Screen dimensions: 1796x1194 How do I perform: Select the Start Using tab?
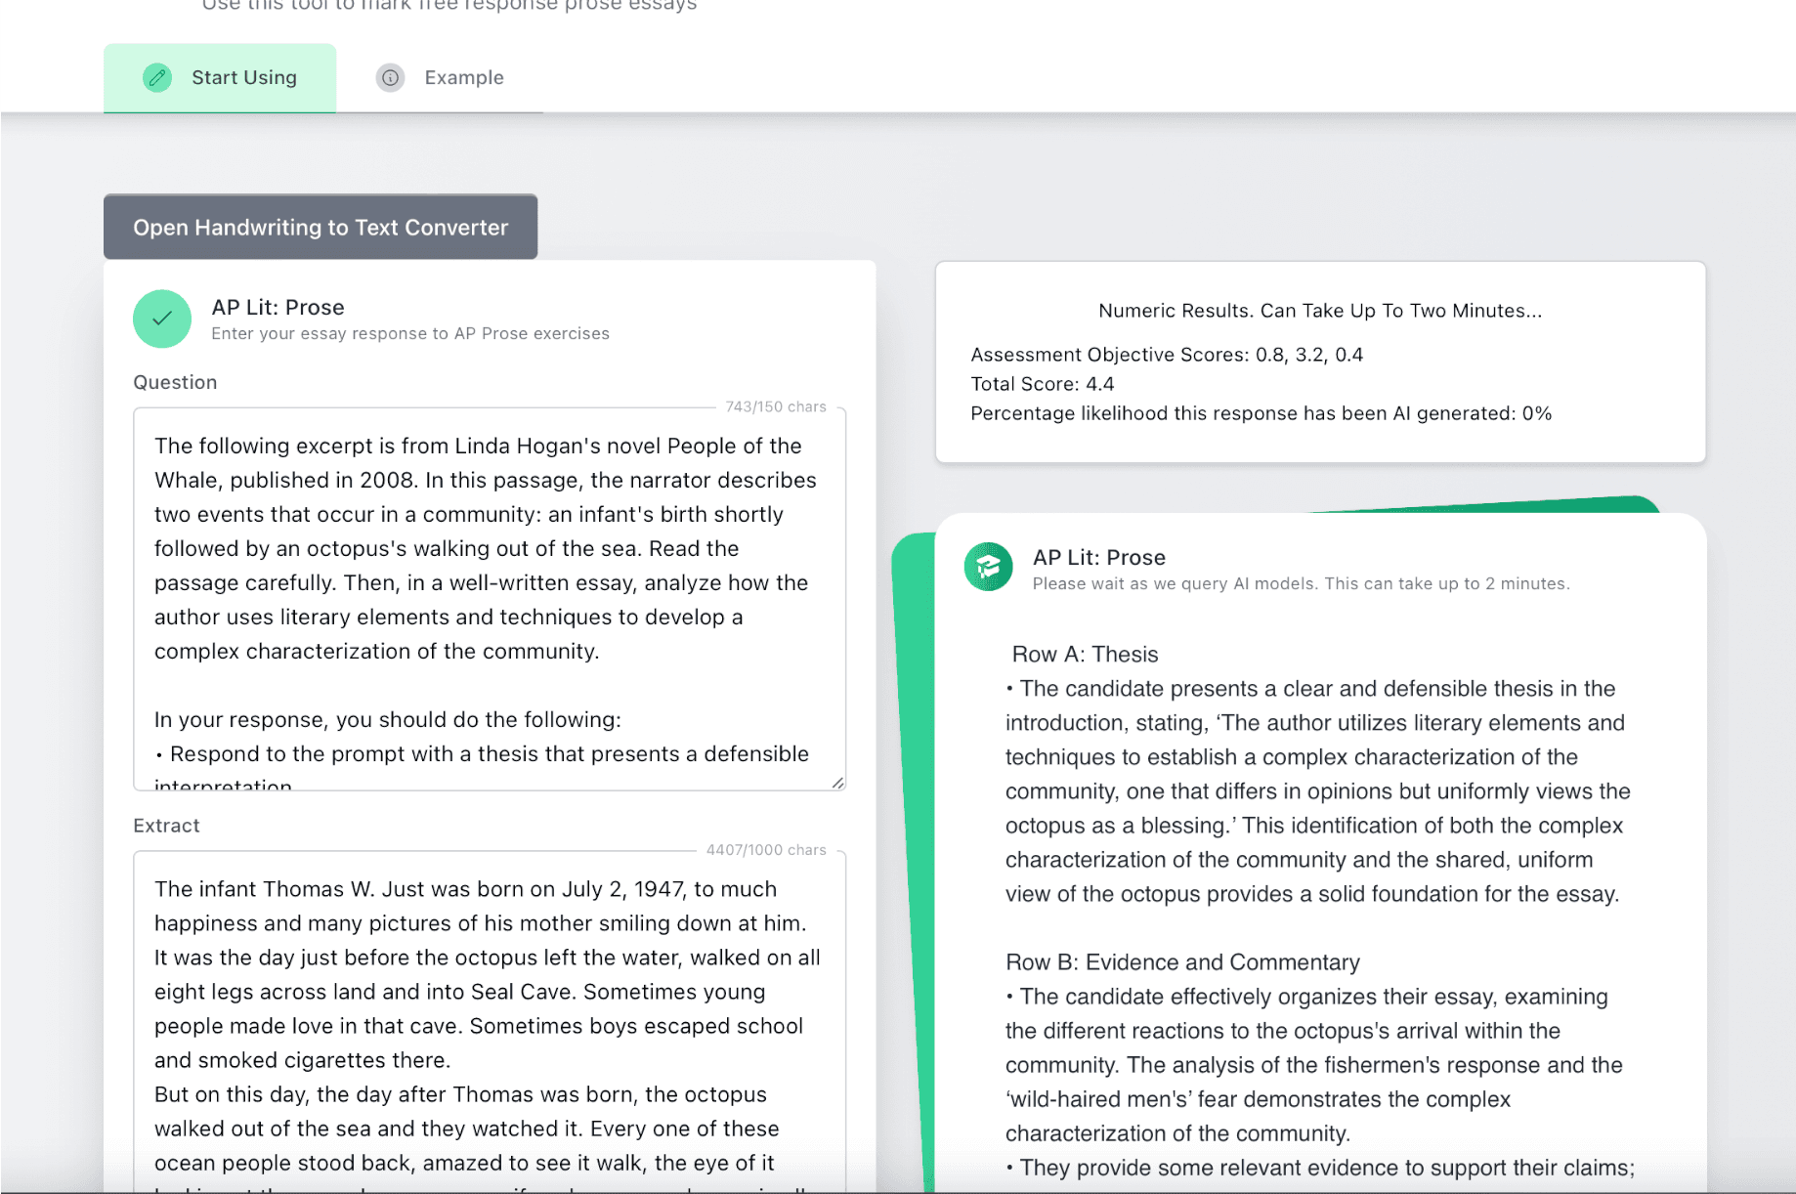click(x=243, y=77)
